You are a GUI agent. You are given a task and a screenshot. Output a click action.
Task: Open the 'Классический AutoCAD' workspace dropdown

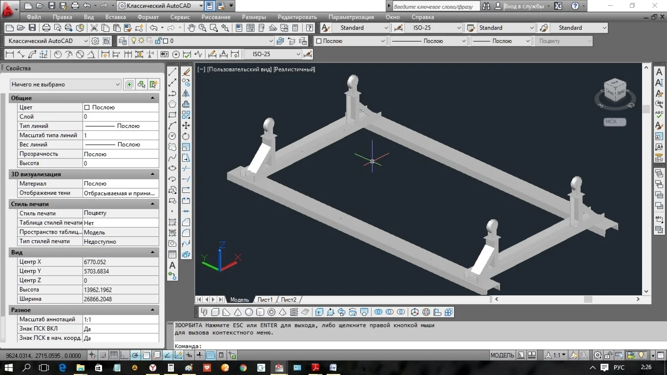[x=47, y=41]
